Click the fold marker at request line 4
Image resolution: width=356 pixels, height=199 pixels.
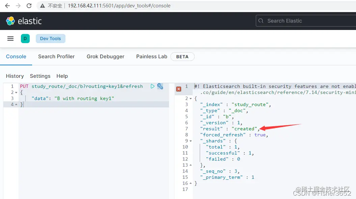[16, 104]
